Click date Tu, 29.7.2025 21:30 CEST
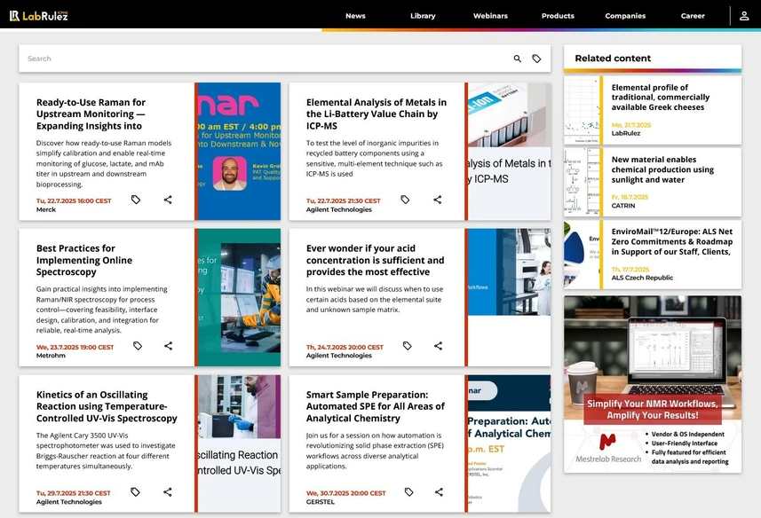The width and height of the screenshot is (761, 518). click(74, 493)
